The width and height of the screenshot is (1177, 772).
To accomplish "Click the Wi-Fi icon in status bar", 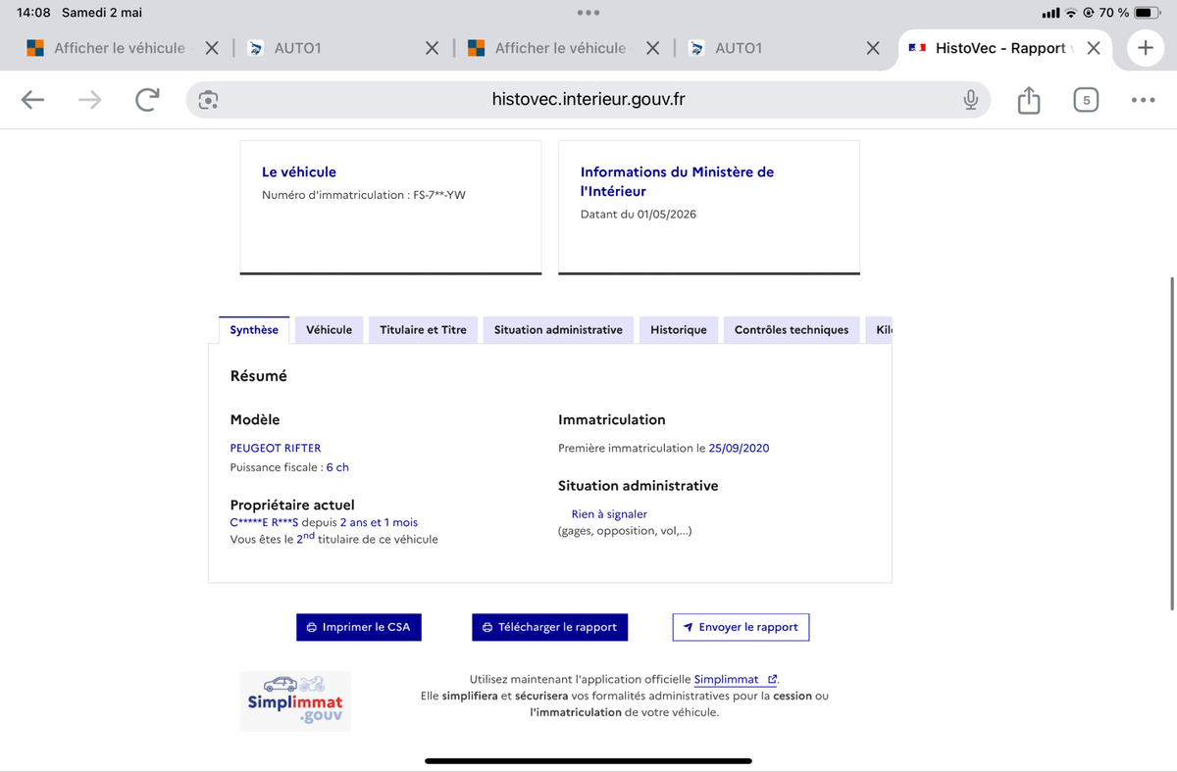I will coord(1071,13).
